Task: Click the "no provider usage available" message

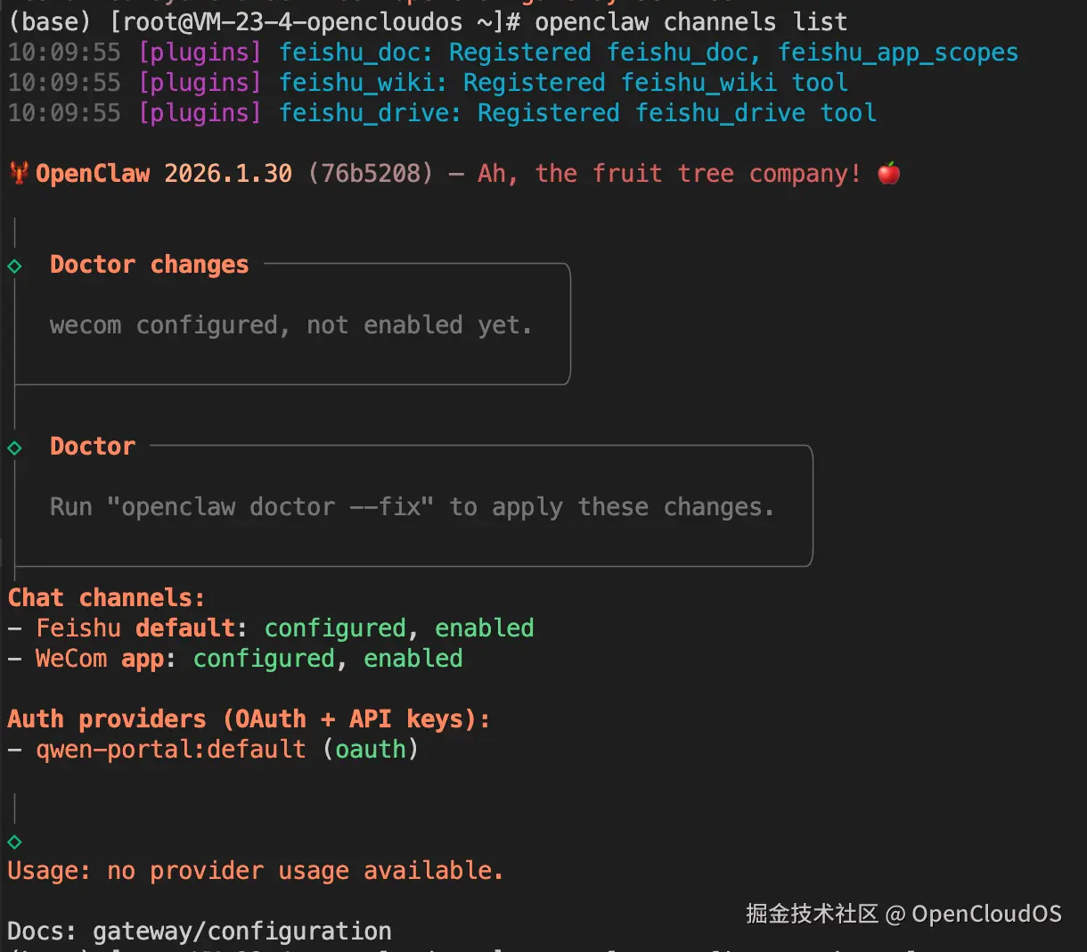Action: [x=305, y=871]
